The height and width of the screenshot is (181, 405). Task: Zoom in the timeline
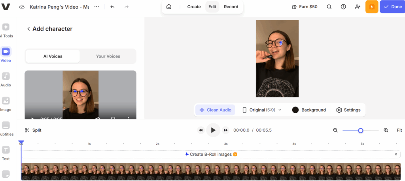pos(386,130)
